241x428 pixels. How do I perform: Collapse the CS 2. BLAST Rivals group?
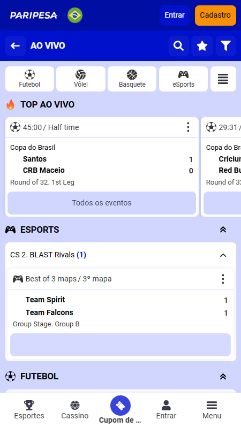pos(223,255)
